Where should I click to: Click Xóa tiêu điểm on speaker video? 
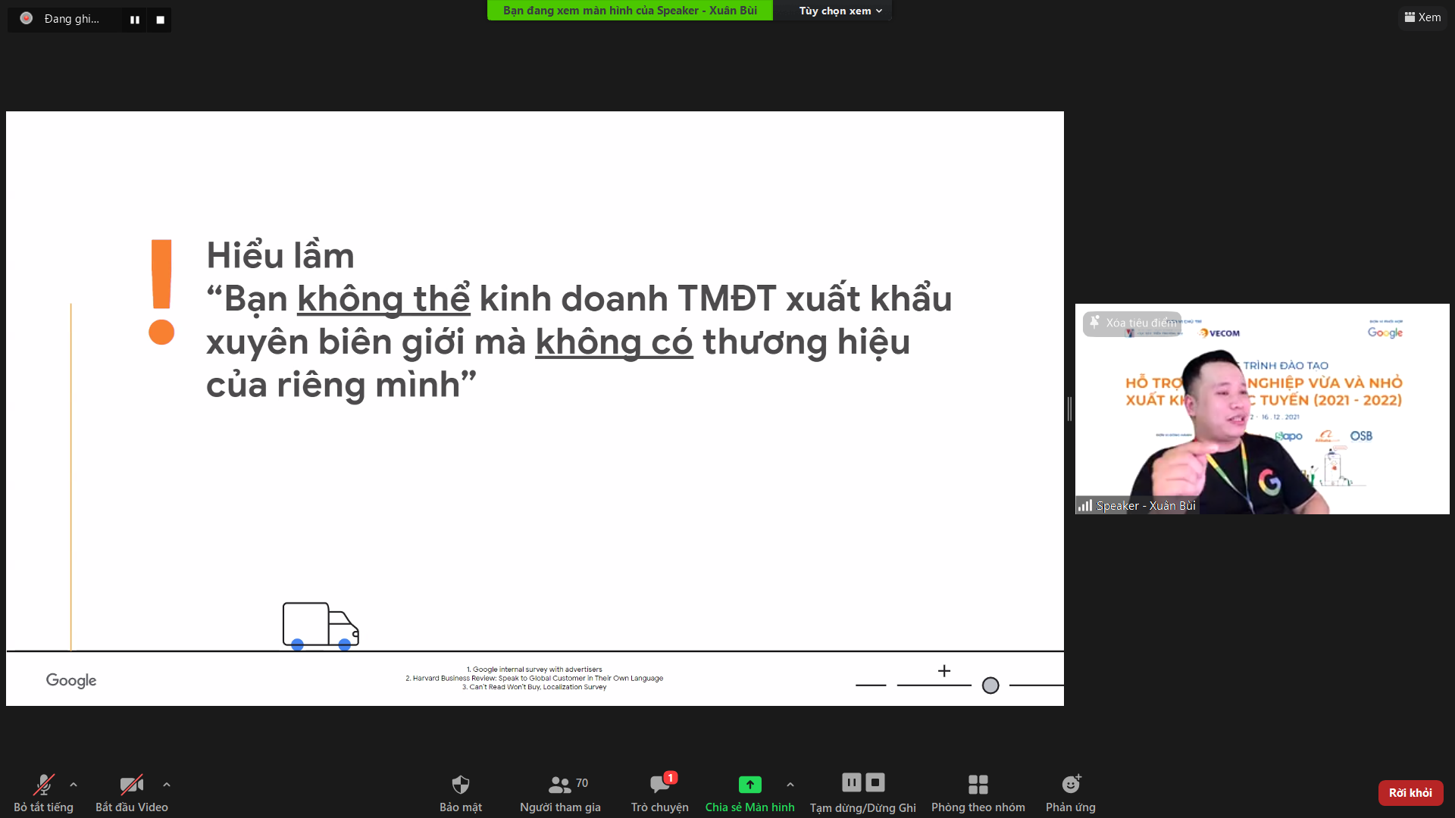click(1132, 323)
